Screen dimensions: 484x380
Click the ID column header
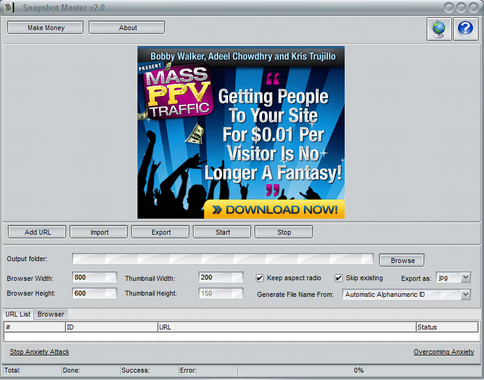(x=112, y=327)
